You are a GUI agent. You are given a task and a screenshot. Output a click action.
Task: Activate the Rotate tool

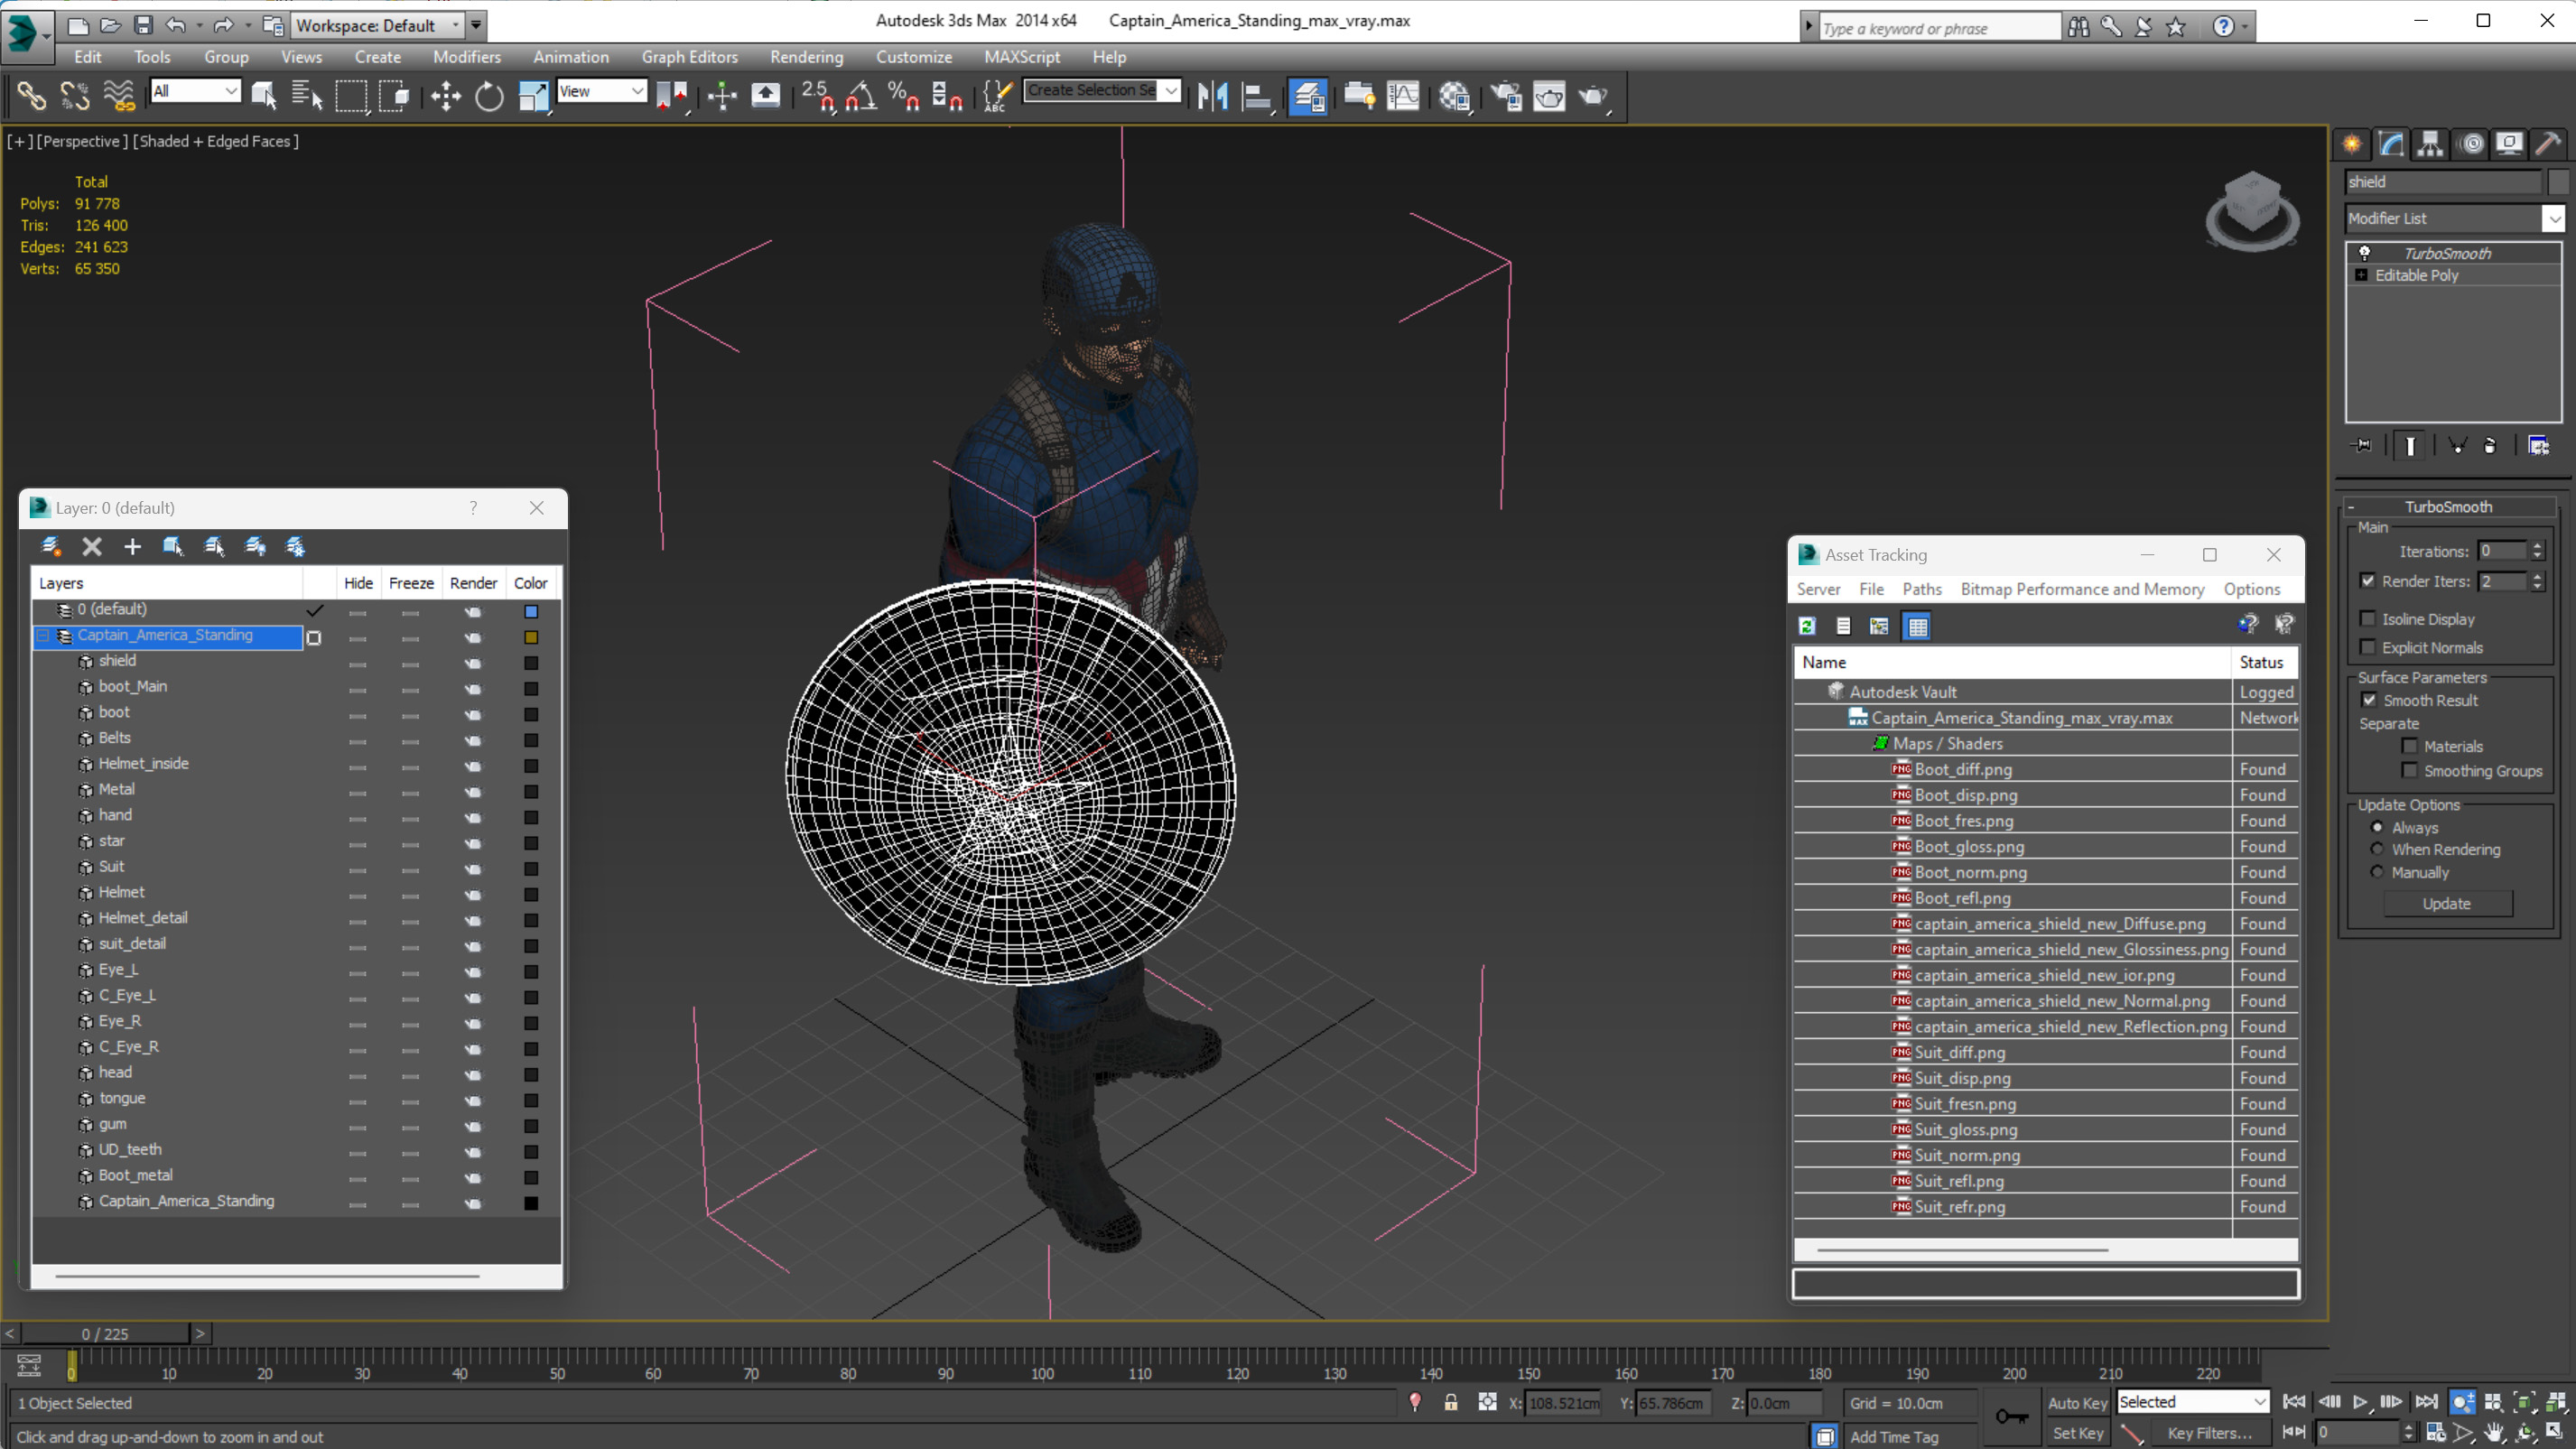coord(489,96)
